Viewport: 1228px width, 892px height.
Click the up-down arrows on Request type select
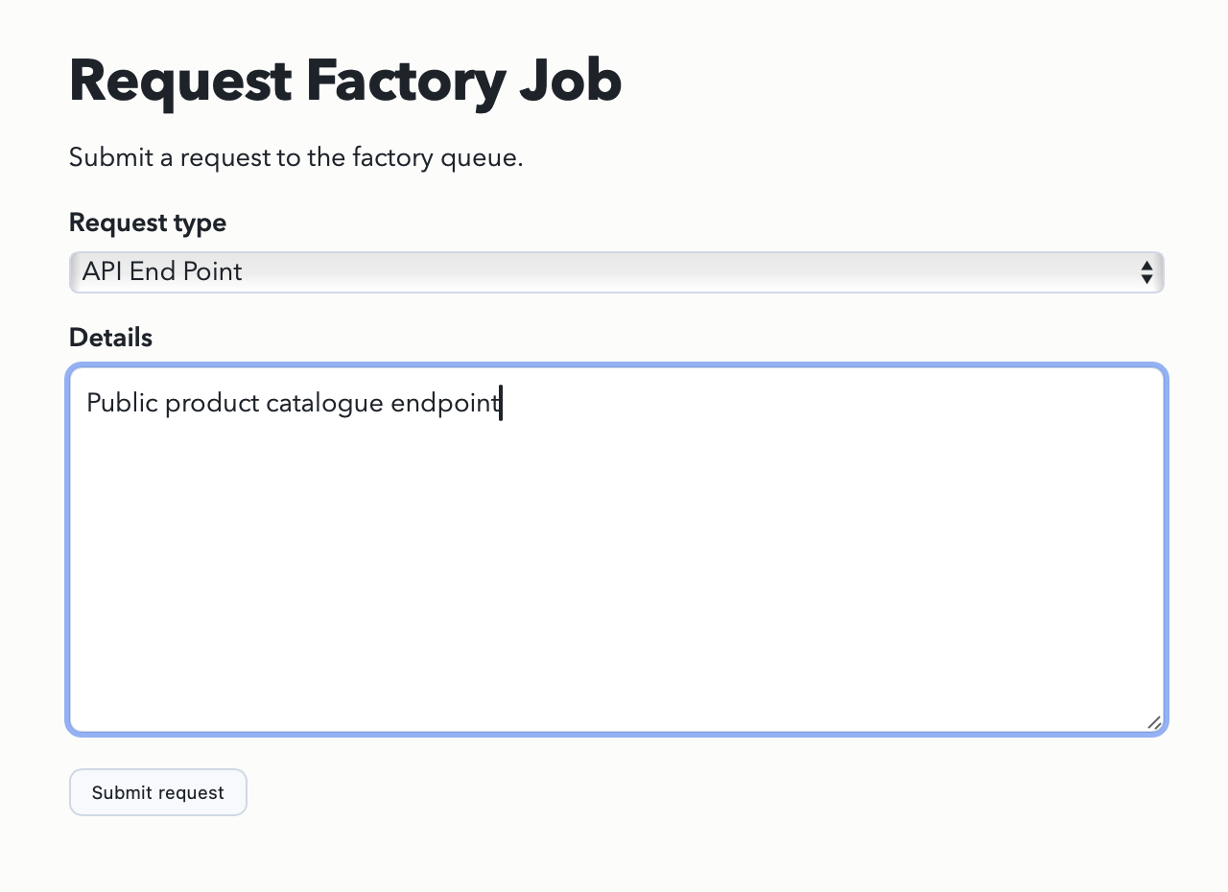point(1146,272)
